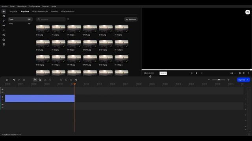Open the Arquivo menu
Screen dimensions: 252x141
[x=4, y=6]
